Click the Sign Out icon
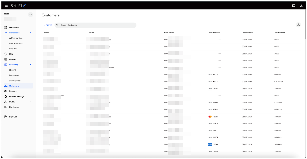The image size is (307, 159). pyautogui.click(x=6, y=116)
